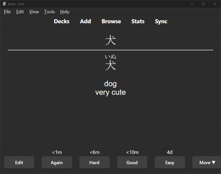Click the Anki app icon in title bar
Viewport: 221px width, 174px height.
click(x=4, y=4)
